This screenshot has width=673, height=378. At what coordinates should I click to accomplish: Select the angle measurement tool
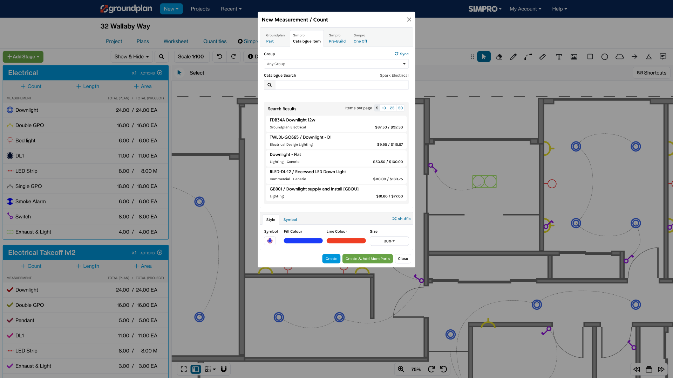pos(649,57)
